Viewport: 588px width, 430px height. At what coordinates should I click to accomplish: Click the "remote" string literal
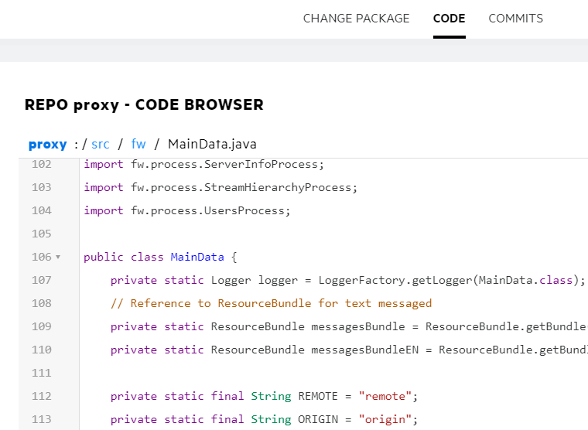point(385,396)
